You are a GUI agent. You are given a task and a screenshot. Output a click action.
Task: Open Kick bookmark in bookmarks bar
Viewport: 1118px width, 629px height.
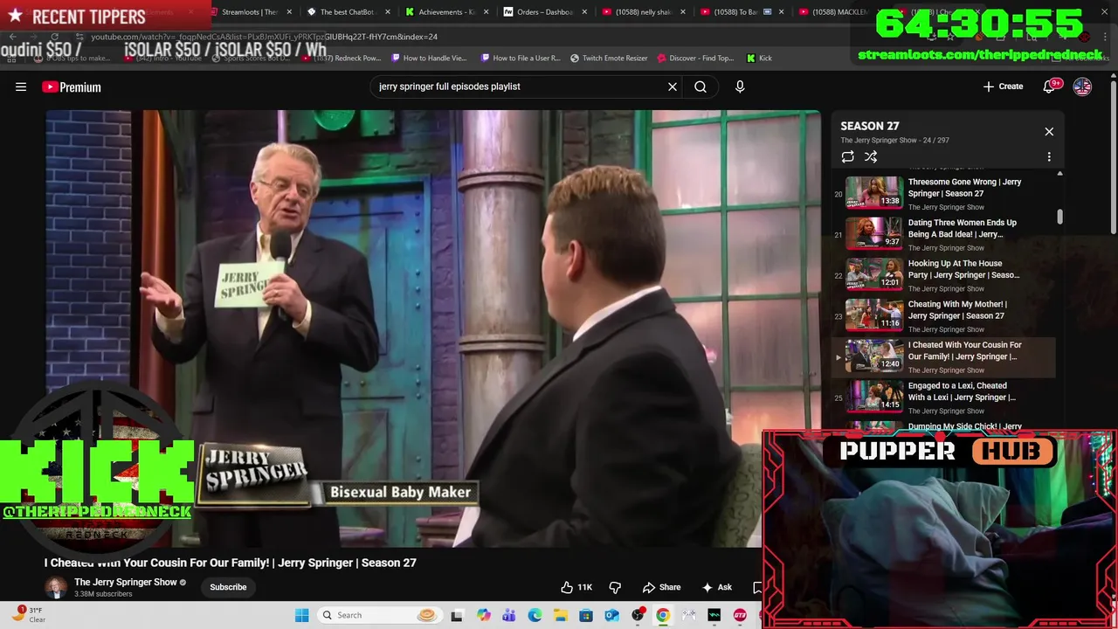759,58
